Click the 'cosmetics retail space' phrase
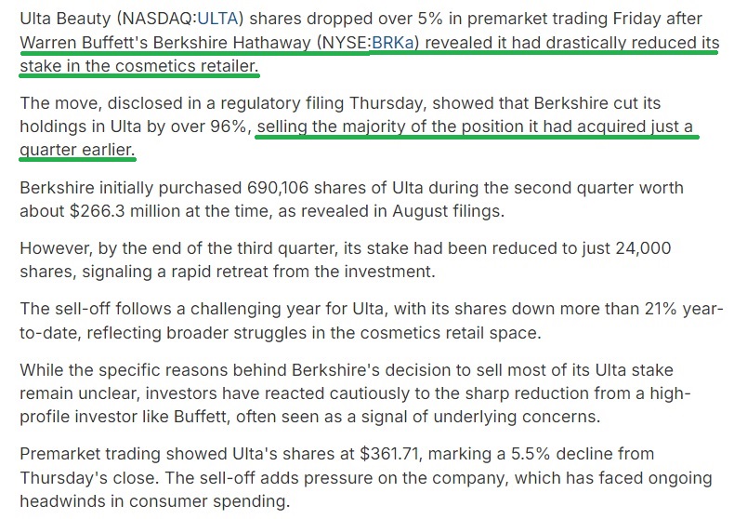The image size is (734, 519). pyautogui.click(x=451, y=333)
